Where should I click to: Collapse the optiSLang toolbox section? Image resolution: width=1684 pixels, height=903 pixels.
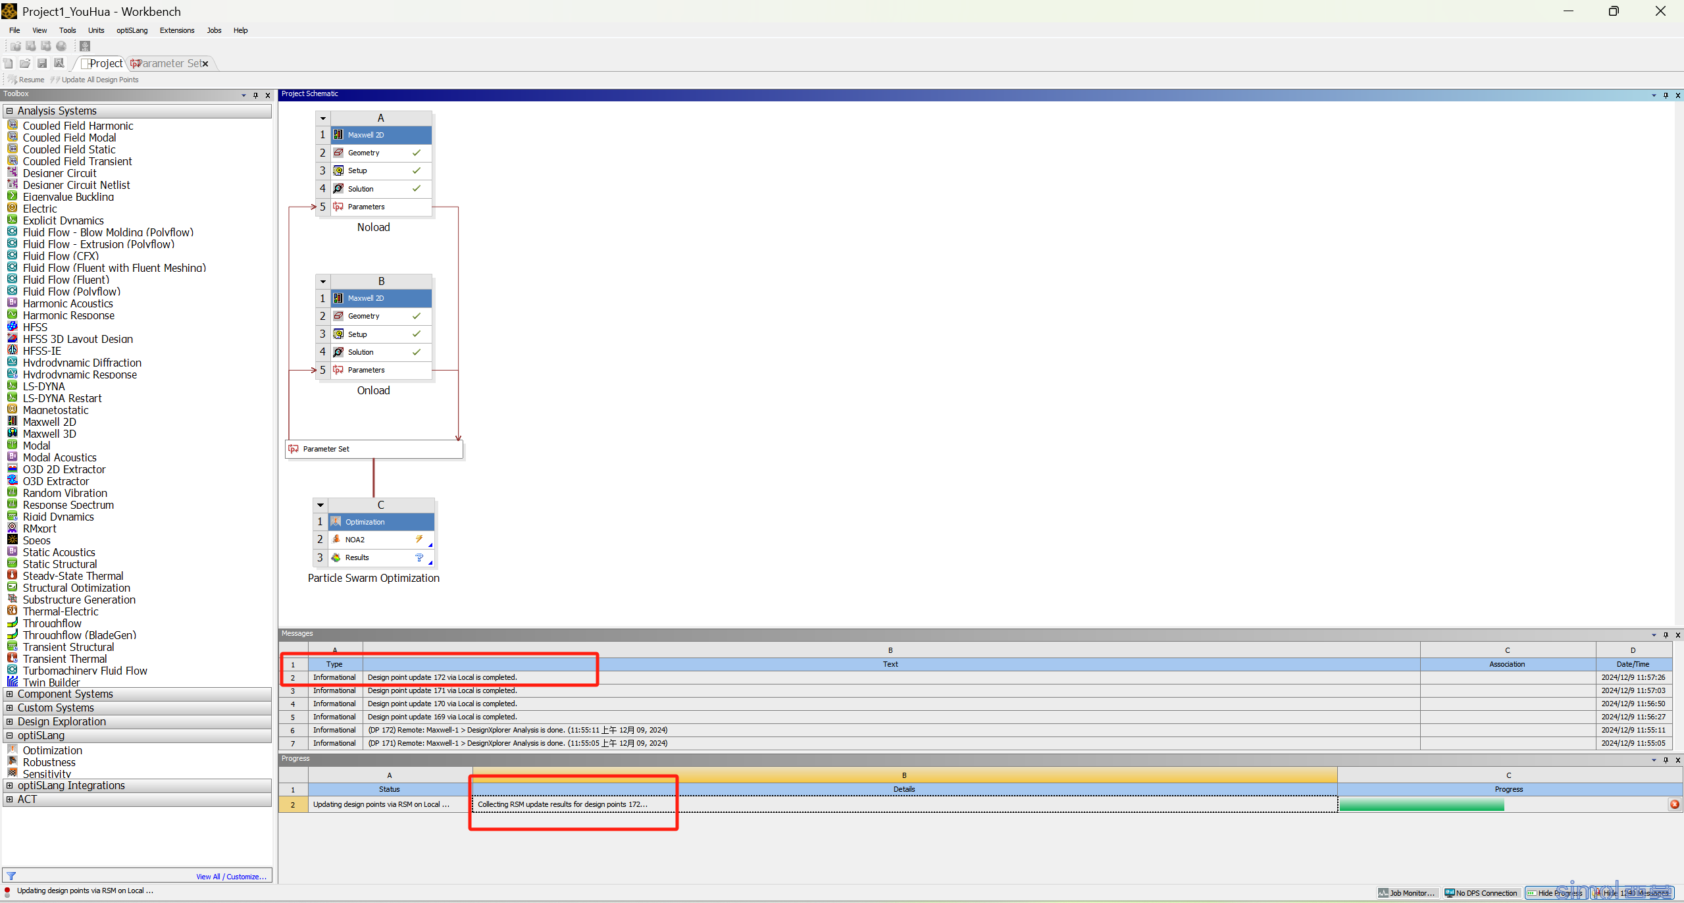(10, 736)
